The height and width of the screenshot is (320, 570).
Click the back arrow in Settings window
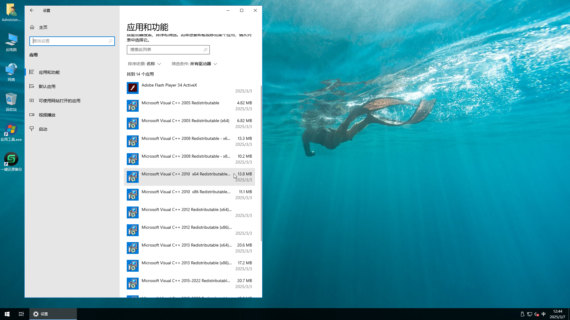click(32, 10)
